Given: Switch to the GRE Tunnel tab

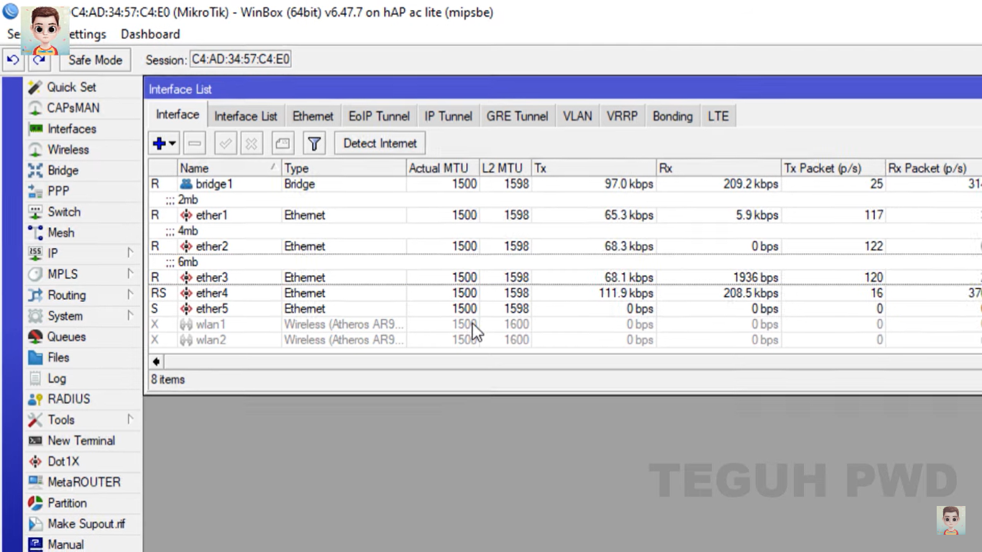Looking at the screenshot, I should tap(517, 116).
